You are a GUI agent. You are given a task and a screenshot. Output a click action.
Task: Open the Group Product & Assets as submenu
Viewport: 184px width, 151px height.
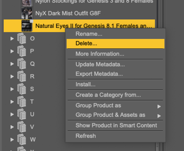click(x=110, y=115)
